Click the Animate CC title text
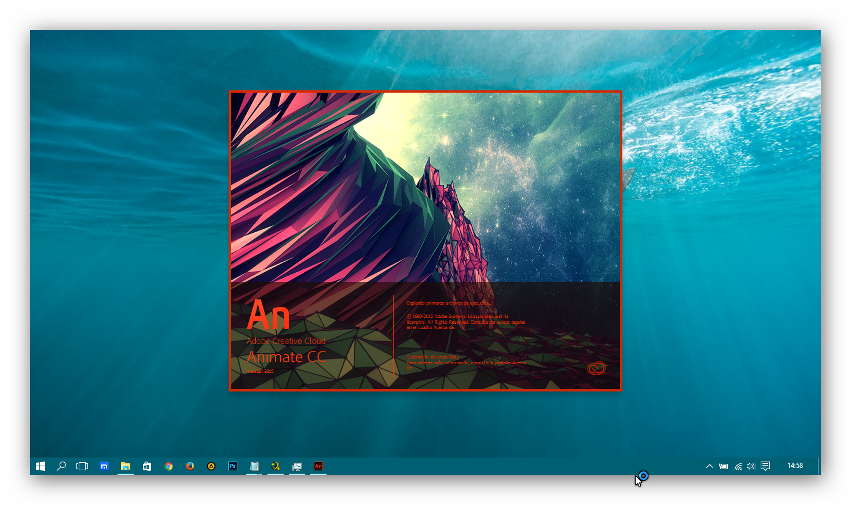 [x=287, y=357]
